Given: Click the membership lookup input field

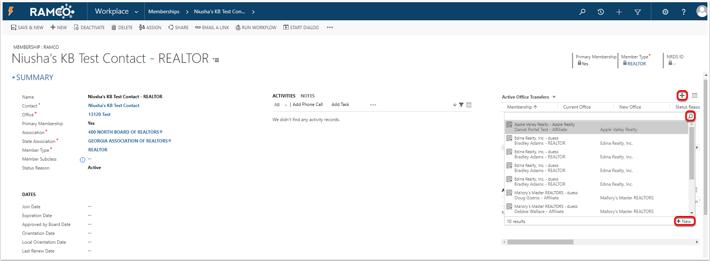Looking at the screenshot, I should pyautogui.click(x=595, y=116).
